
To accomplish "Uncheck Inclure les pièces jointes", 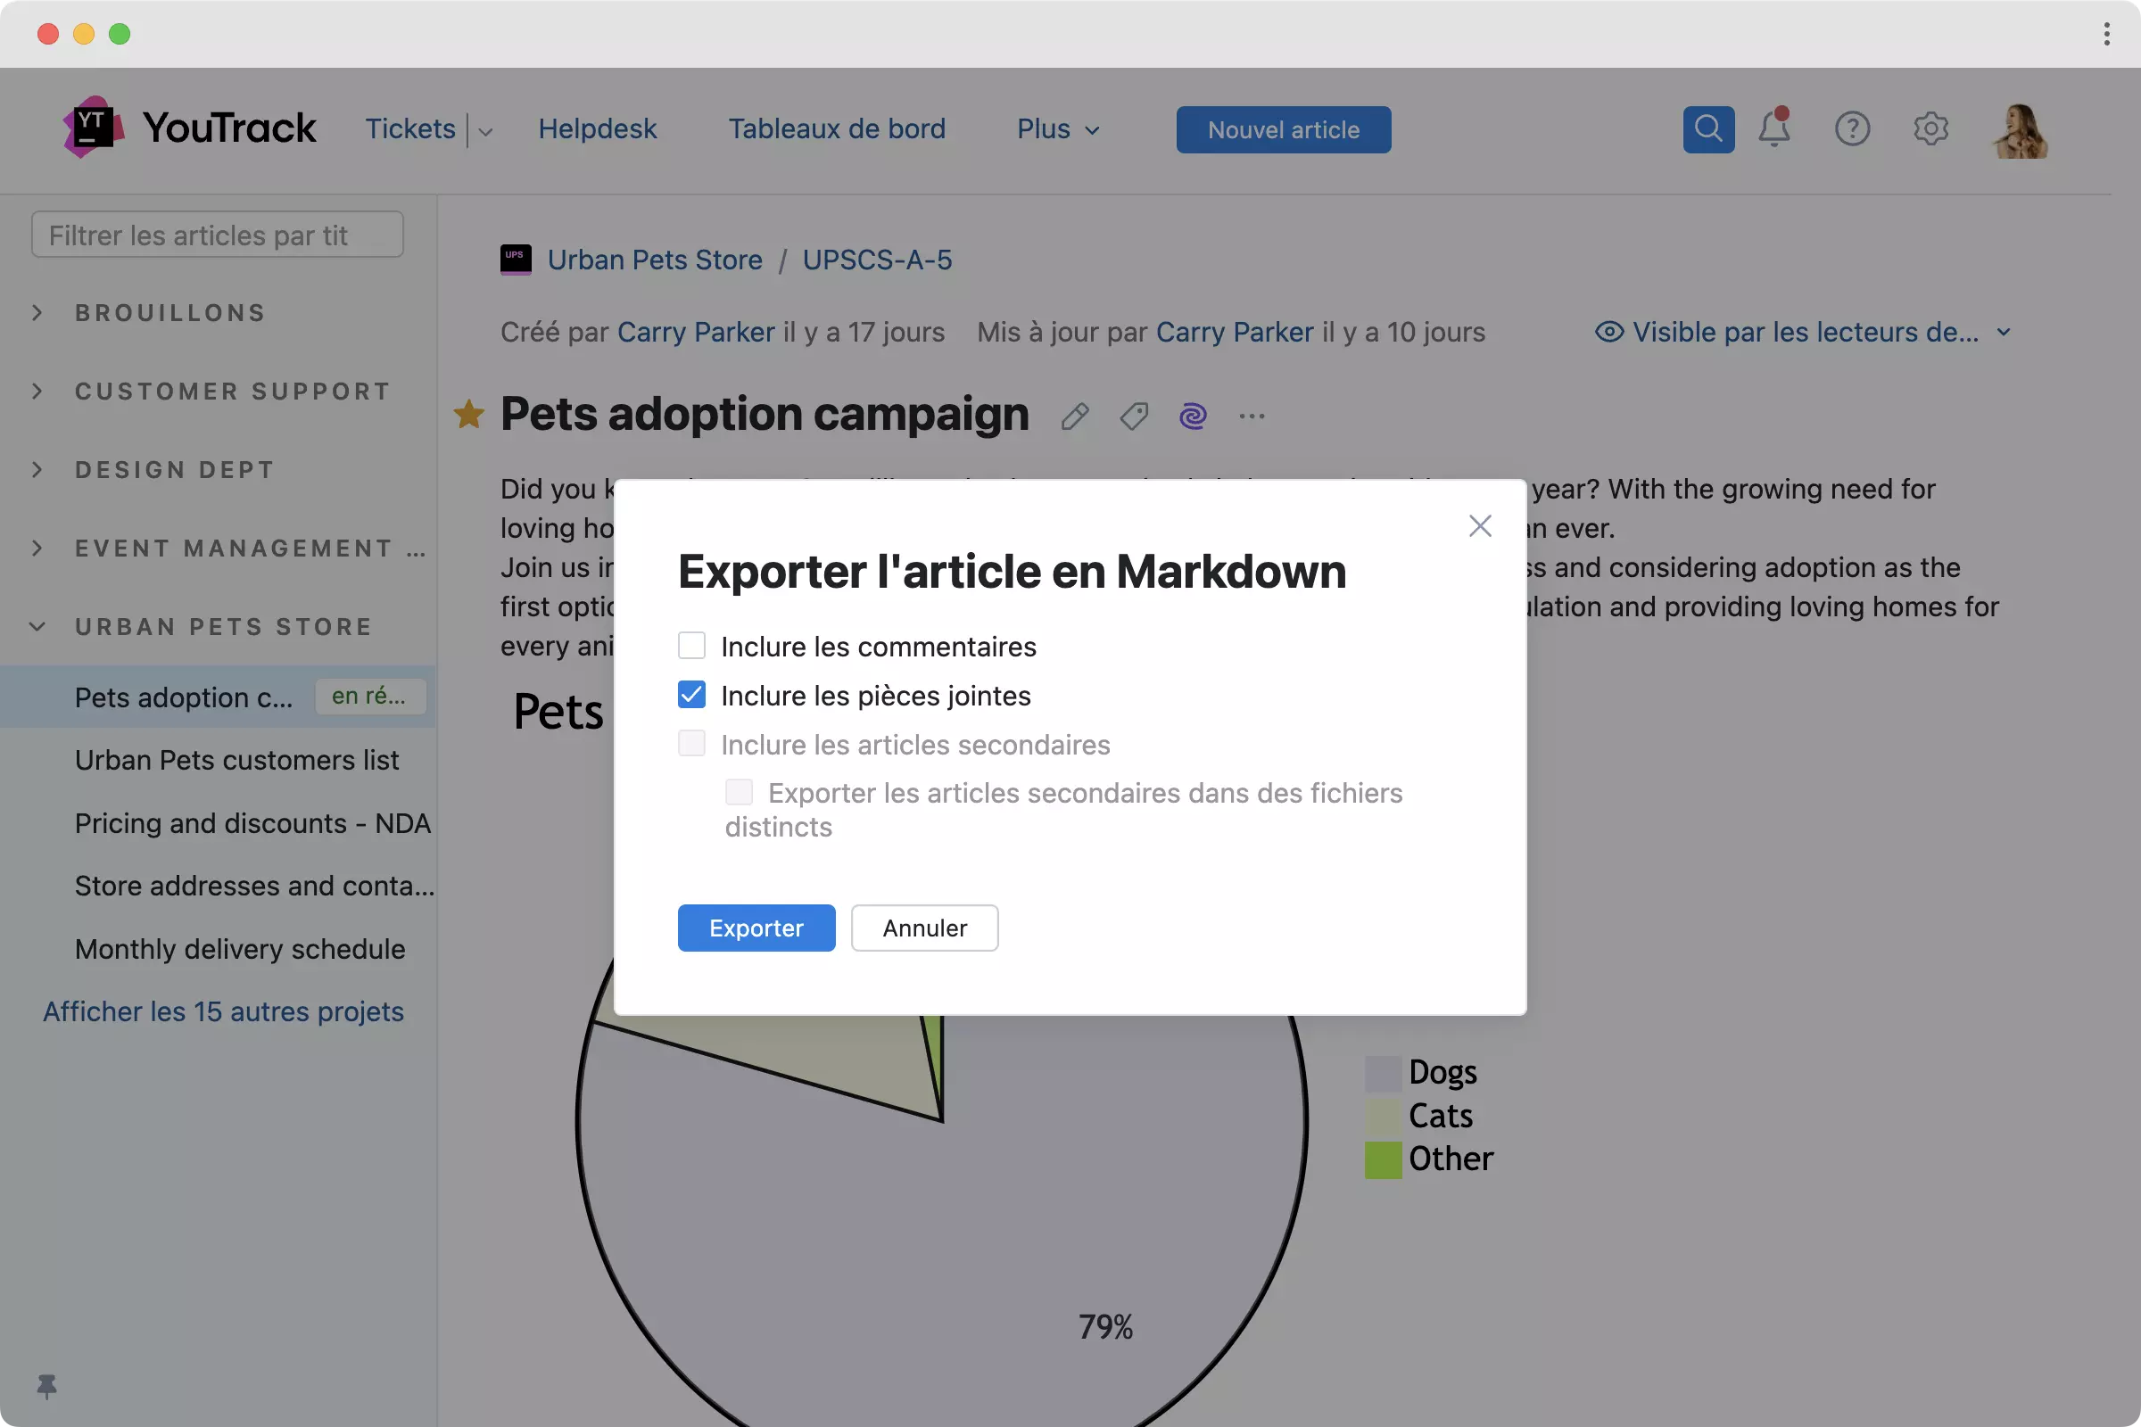I will 692,696.
